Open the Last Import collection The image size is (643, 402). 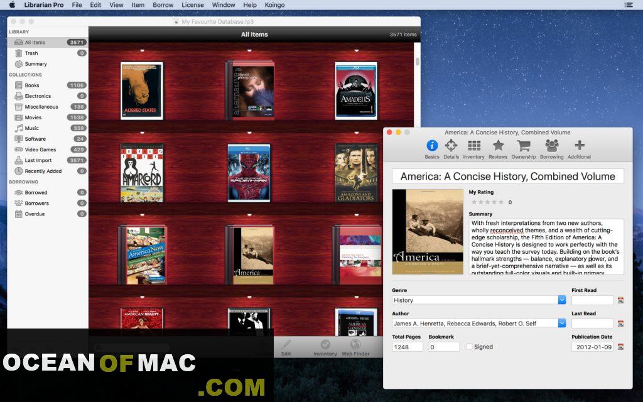48,160
